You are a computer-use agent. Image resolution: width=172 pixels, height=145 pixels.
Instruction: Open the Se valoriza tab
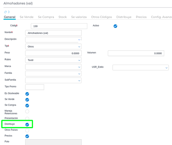[79, 17]
